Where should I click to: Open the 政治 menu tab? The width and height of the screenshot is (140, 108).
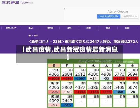coord(88,28)
